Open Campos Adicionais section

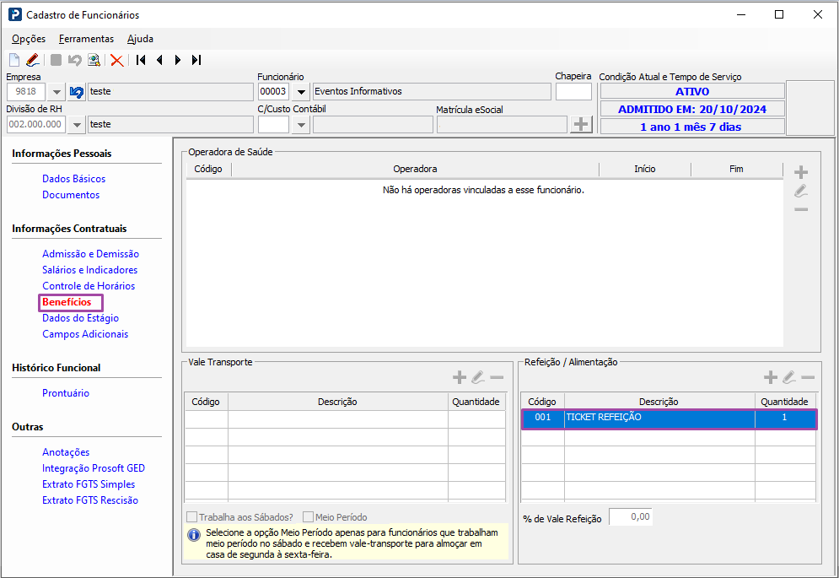[x=85, y=334]
